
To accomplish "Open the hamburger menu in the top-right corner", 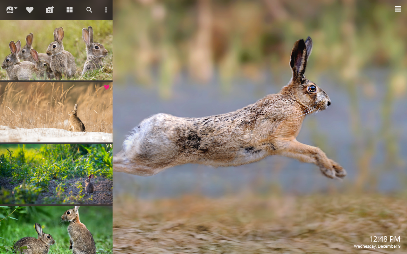I will (398, 9).
